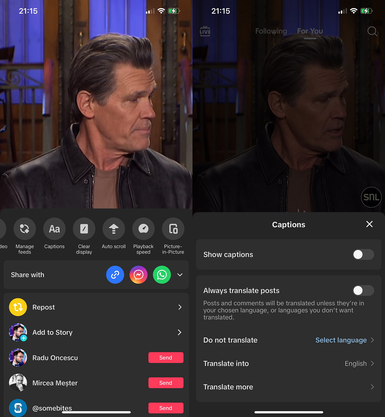Tap the Repost label
This screenshot has height=417, width=385.
(x=44, y=307)
